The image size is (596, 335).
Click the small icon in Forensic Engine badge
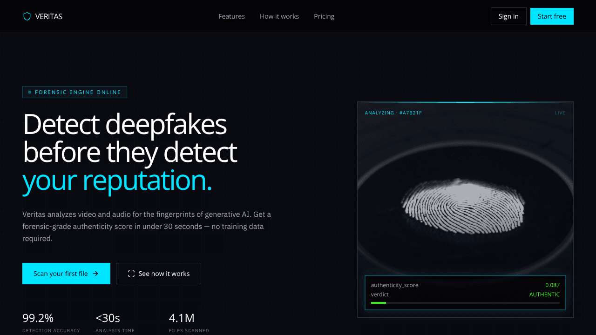30,92
